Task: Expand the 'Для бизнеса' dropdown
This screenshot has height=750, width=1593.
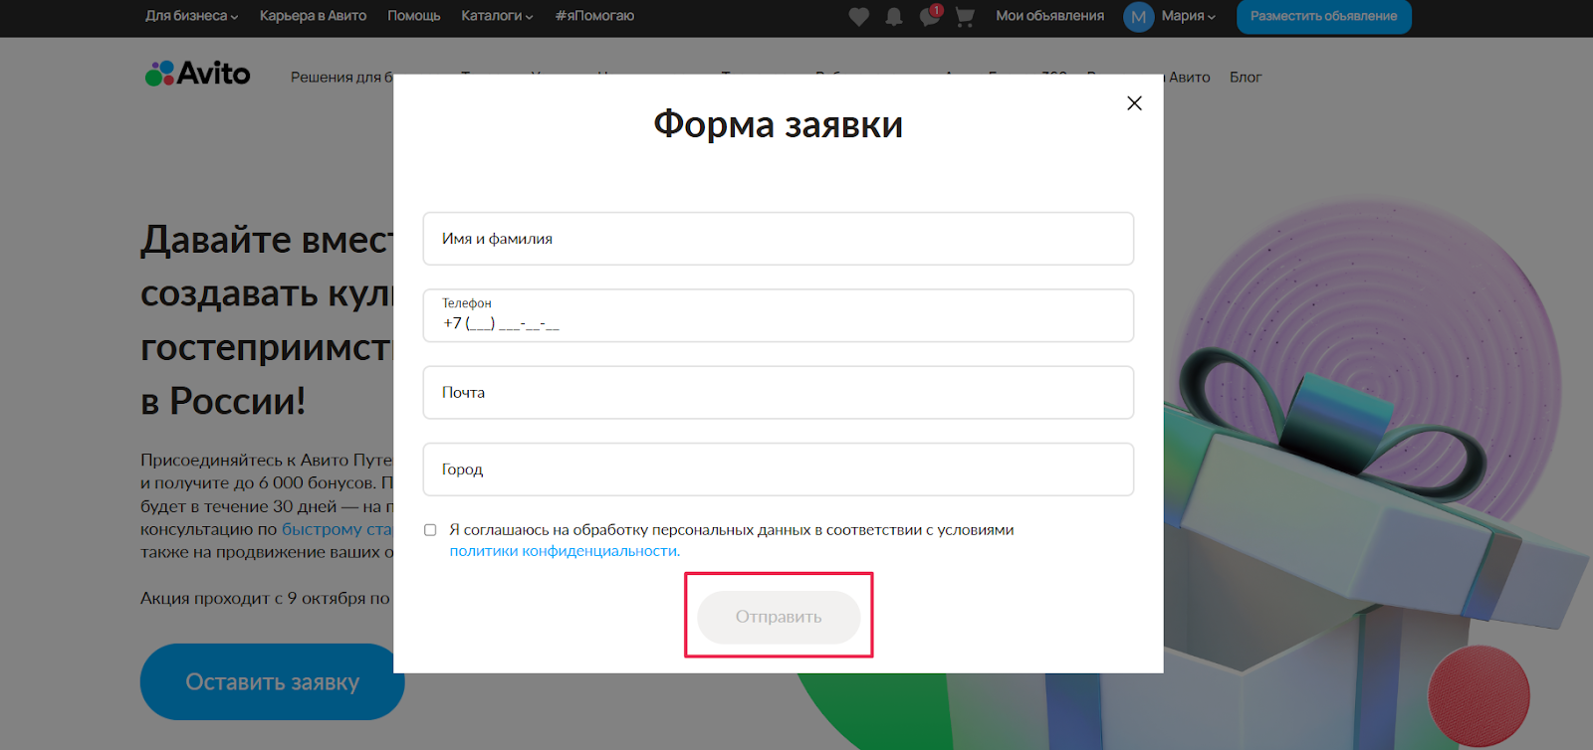Action: coord(191,16)
